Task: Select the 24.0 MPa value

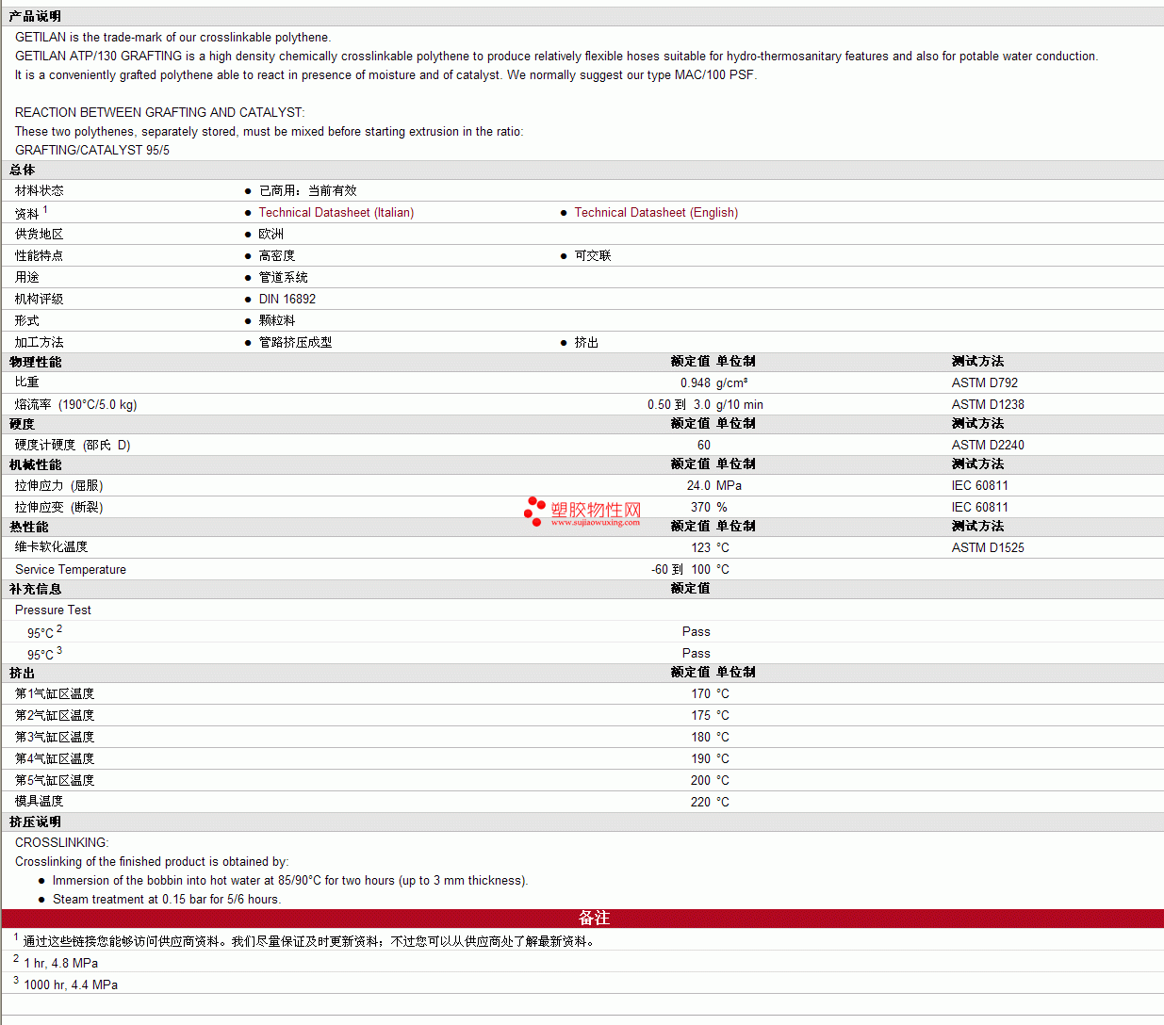Action: point(714,485)
